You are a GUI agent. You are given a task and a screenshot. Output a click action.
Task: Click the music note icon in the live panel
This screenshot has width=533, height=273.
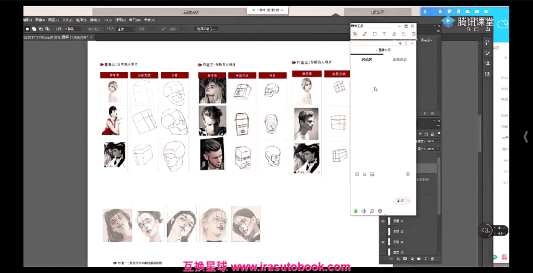pos(372,211)
